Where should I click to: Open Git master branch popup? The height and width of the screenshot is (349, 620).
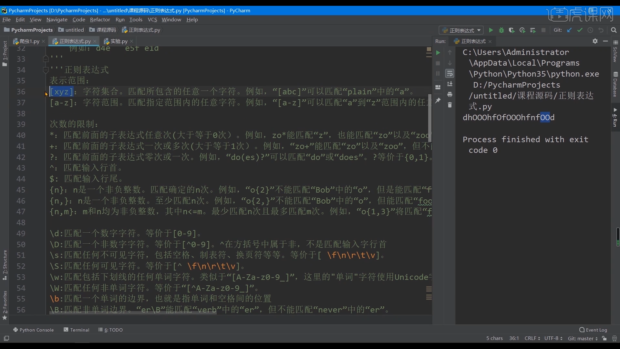583,338
